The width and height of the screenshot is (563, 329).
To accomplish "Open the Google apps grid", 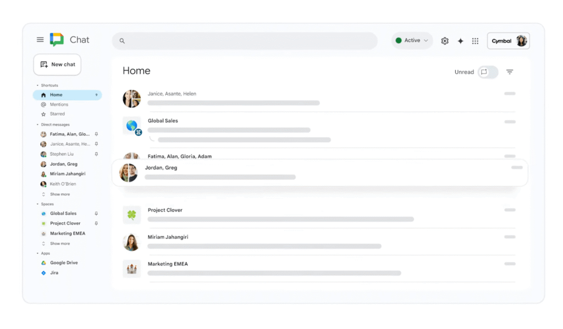I will pos(475,41).
